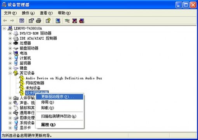Click the Print toolbar icon
The height and width of the screenshot is (140, 198).
tap(38, 21)
